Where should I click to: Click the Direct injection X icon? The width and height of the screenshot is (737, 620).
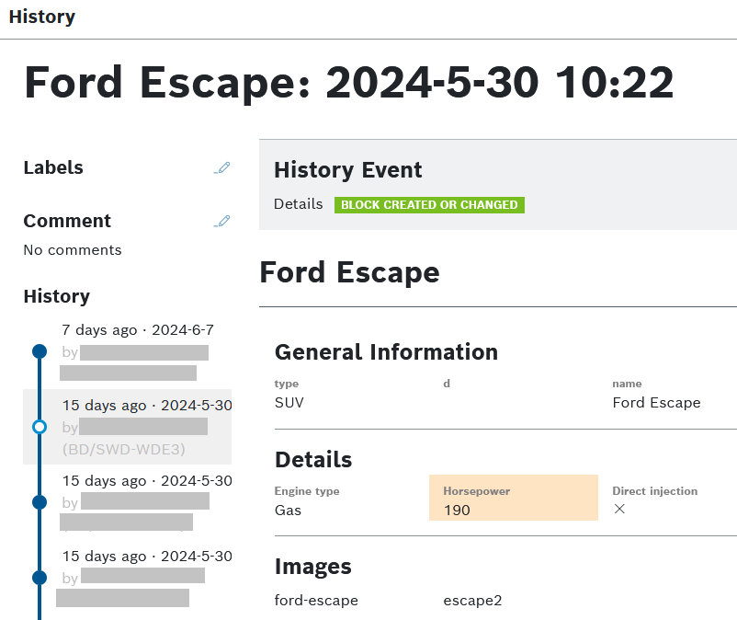point(619,509)
